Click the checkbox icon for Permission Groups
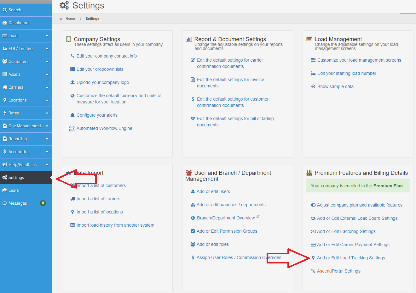Viewport: 416px width, 293px height. click(x=193, y=231)
